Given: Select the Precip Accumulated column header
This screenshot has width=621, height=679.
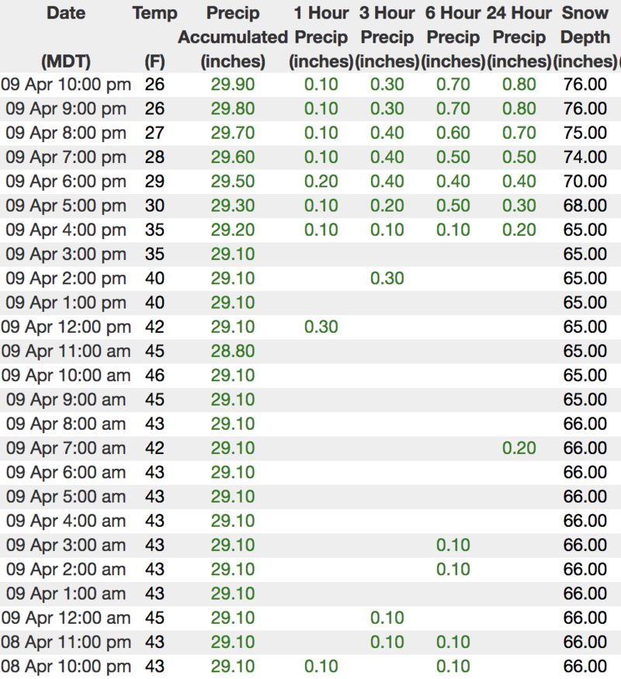Looking at the screenshot, I should [x=233, y=36].
